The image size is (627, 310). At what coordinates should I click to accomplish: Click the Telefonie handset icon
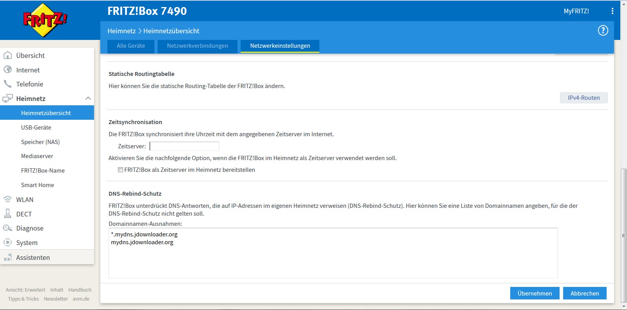(x=7, y=84)
